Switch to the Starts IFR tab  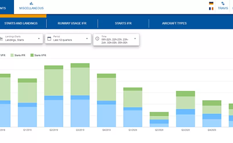pyautogui.click(x=123, y=23)
